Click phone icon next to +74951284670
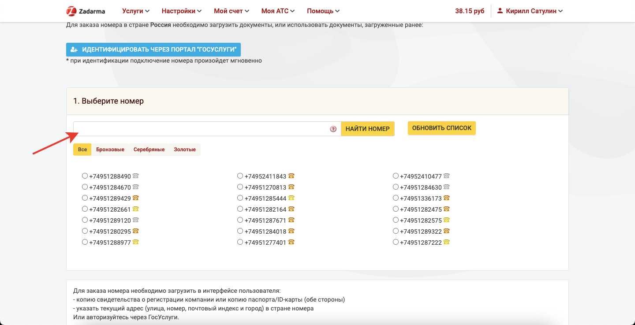 (136, 187)
